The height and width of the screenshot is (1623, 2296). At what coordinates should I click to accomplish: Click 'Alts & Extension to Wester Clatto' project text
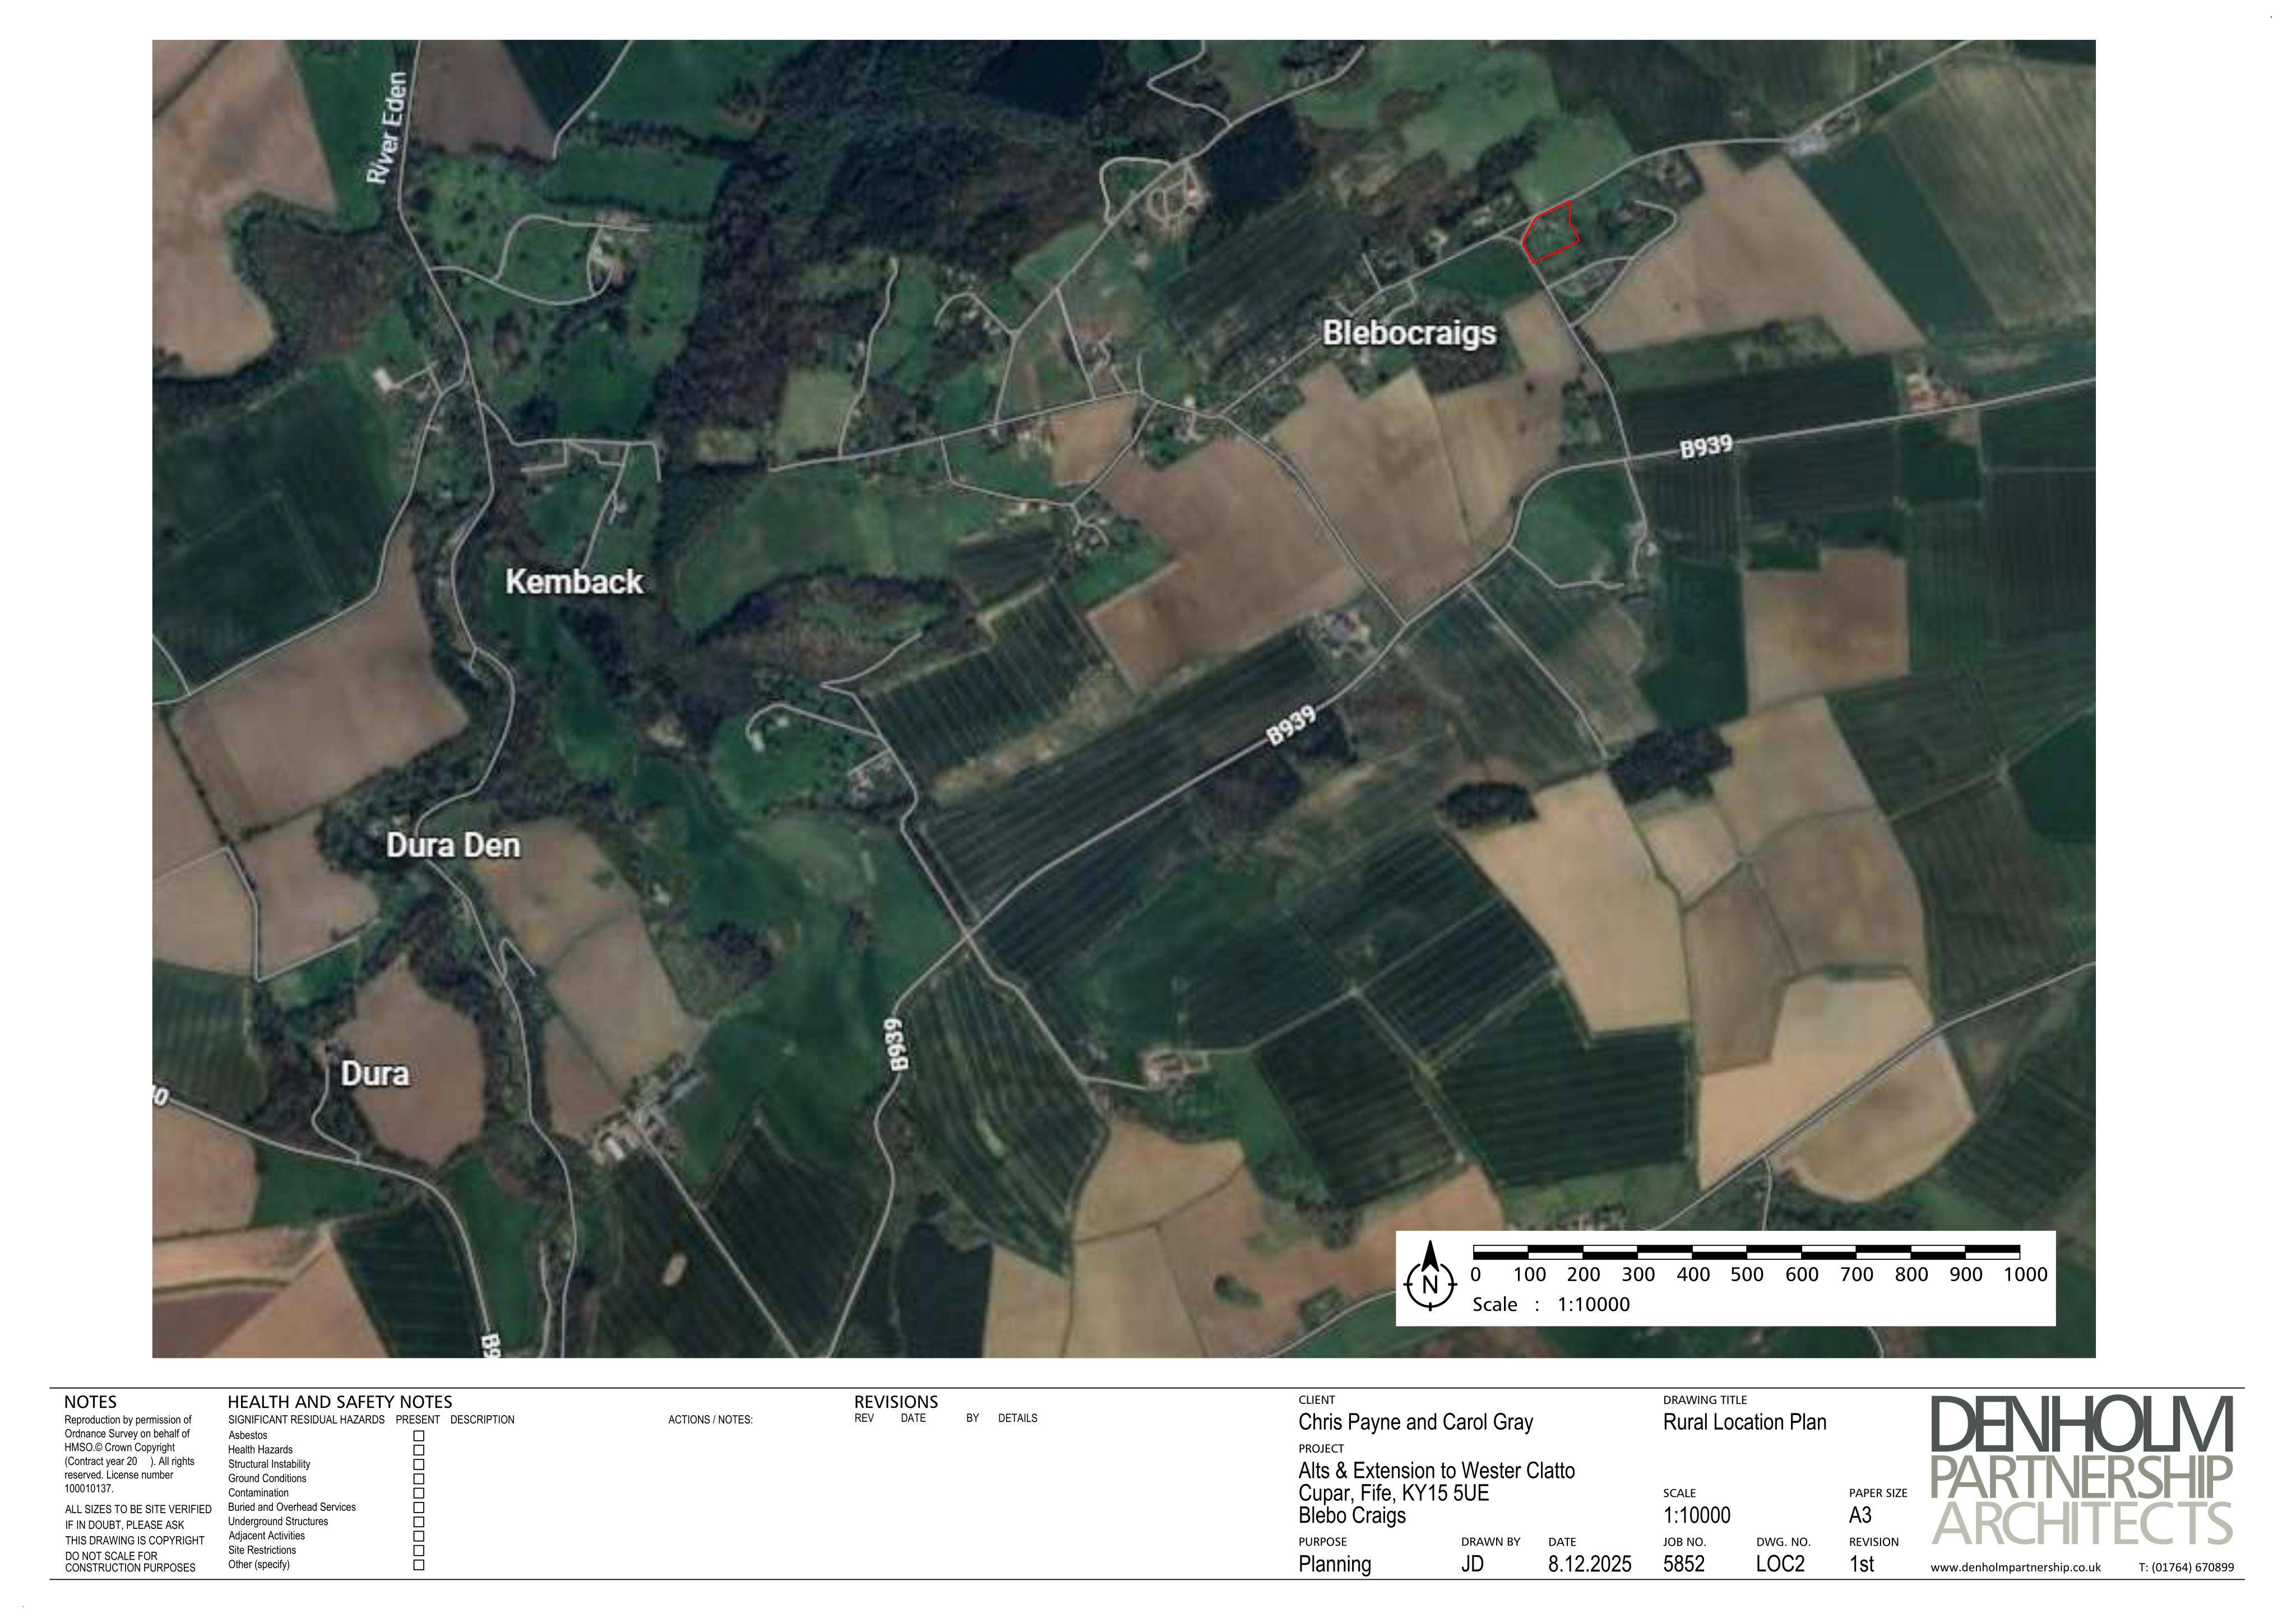click(1436, 1471)
